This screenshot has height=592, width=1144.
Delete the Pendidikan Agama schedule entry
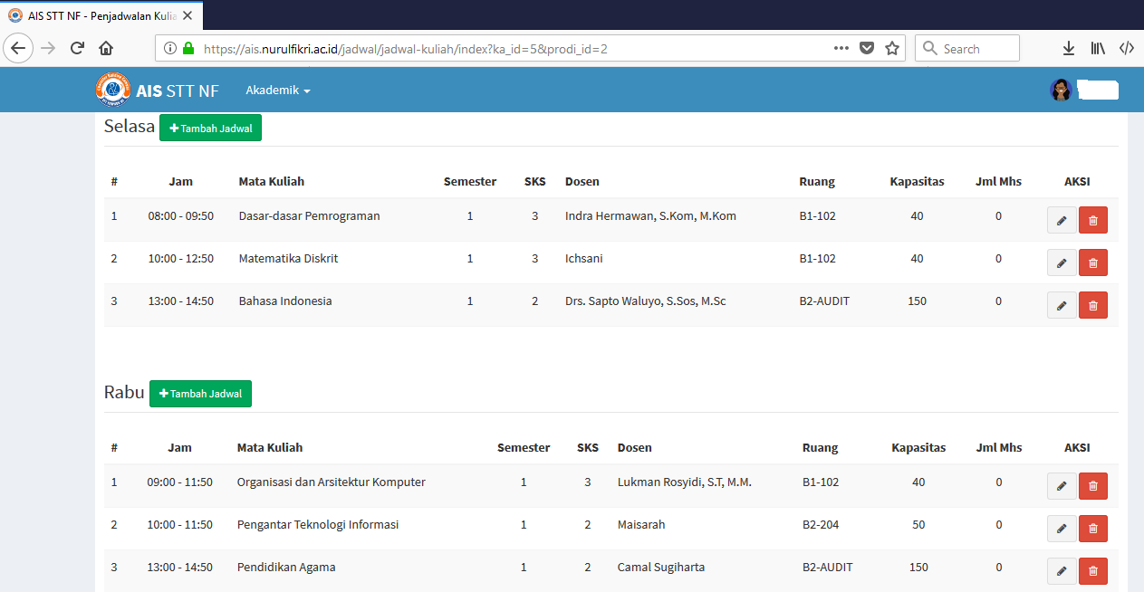coord(1093,571)
